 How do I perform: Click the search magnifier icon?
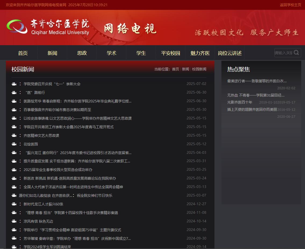click(296, 53)
